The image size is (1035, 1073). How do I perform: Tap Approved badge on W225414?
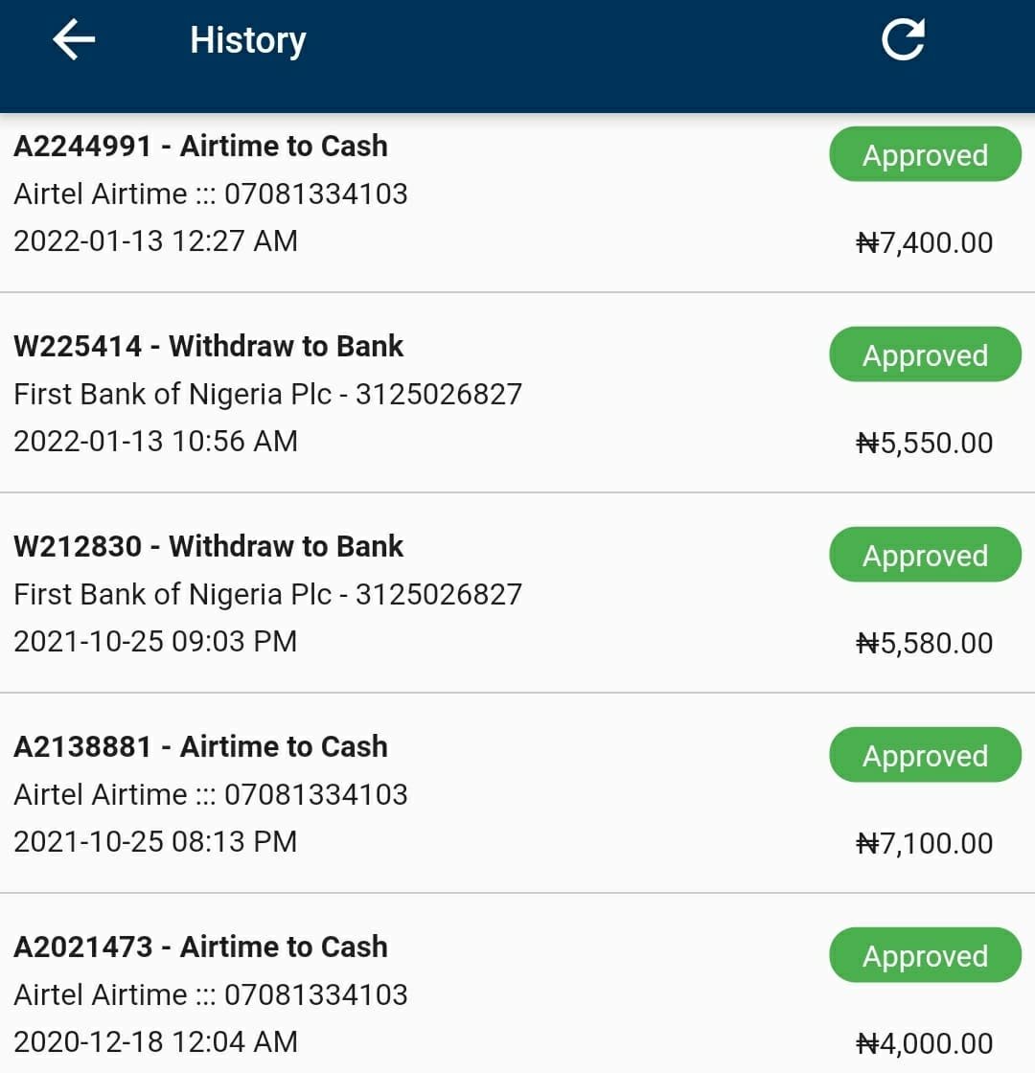pos(925,355)
